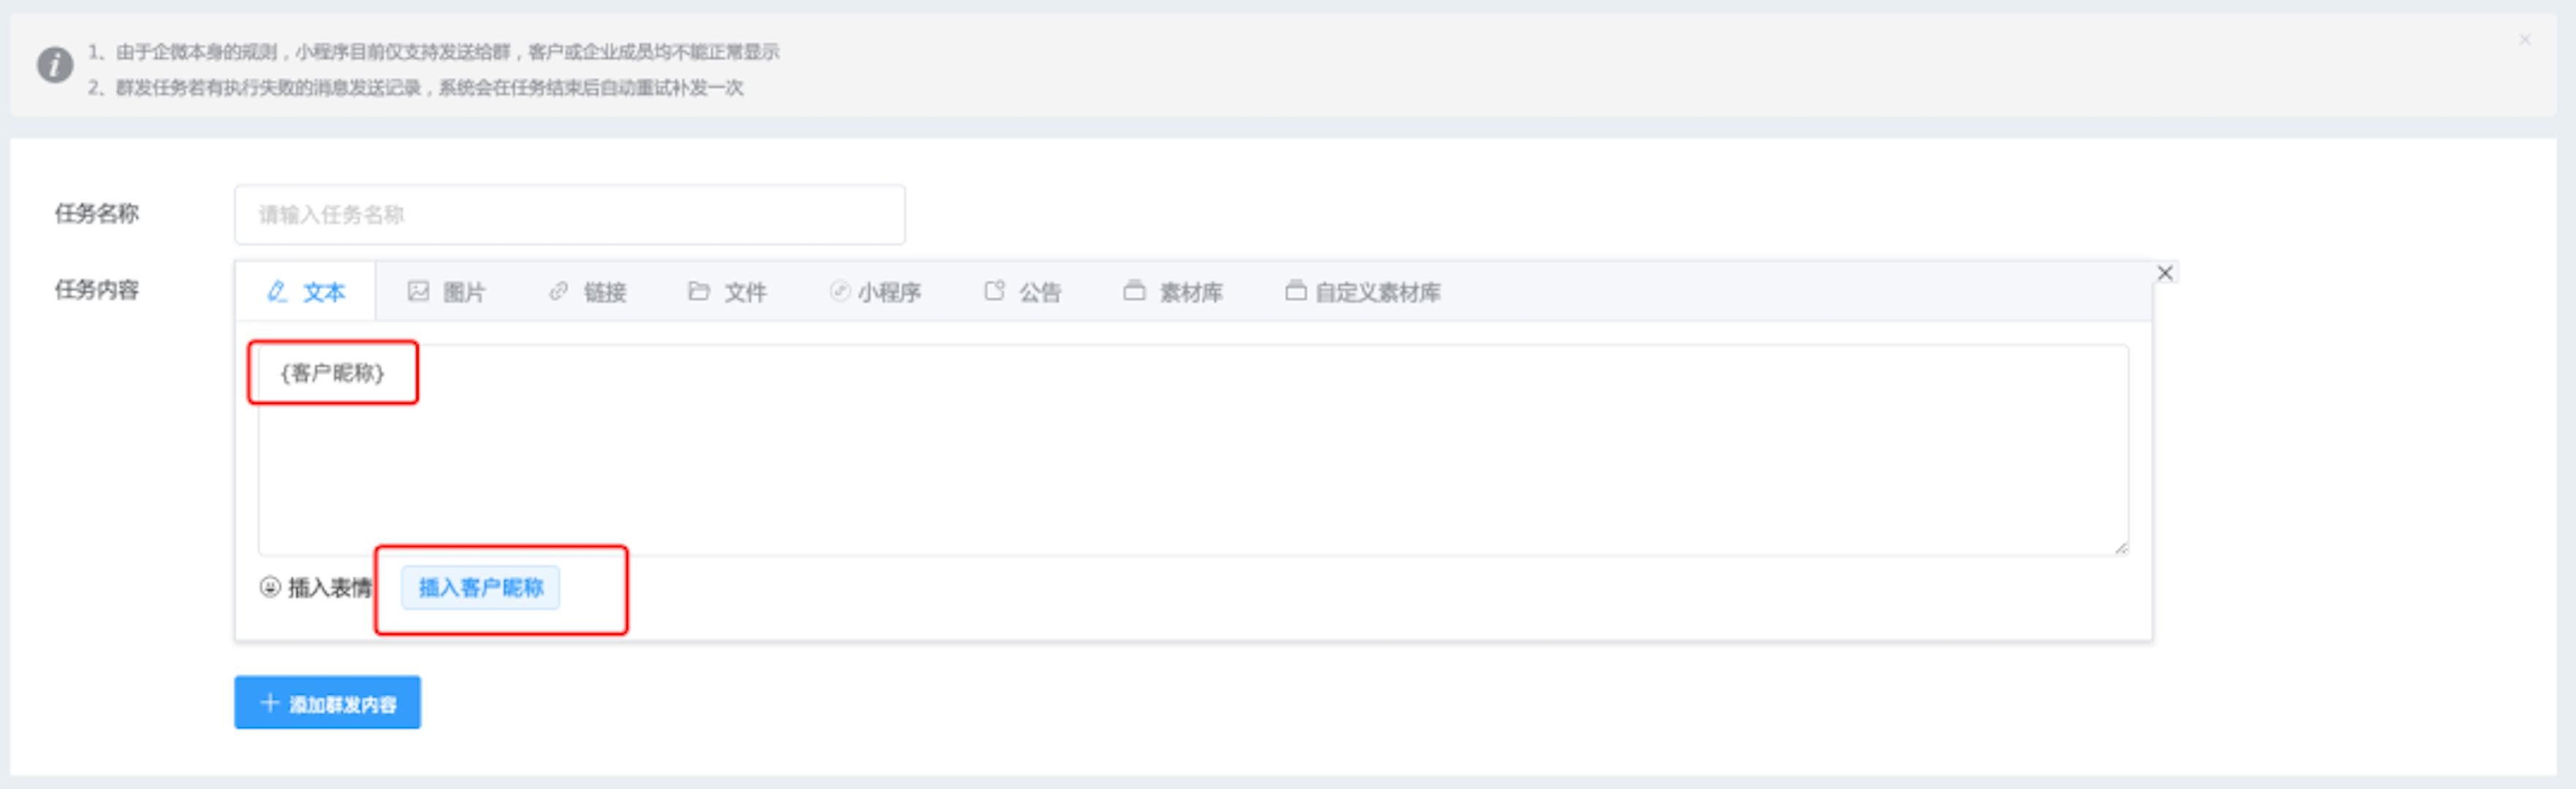The width and height of the screenshot is (2576, 789).
Task: Click the folder icon next to 文件
Action: coord(699,291)
